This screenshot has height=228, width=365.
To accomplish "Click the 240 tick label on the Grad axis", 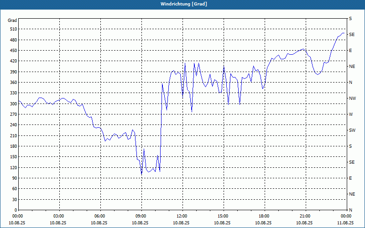I will click(14, 125).
